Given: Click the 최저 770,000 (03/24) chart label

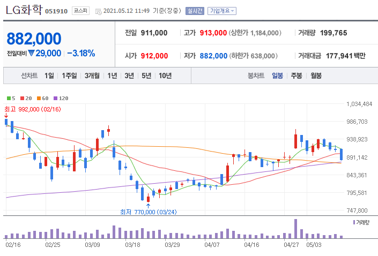Looking at the screenshot, I should tap(149, 212).
